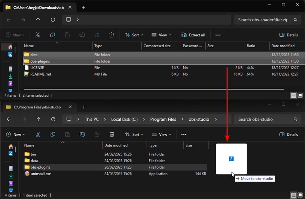The image size is (305, 199).
Task: Switch upper window to details list view
Action: (x=293, y=95)
